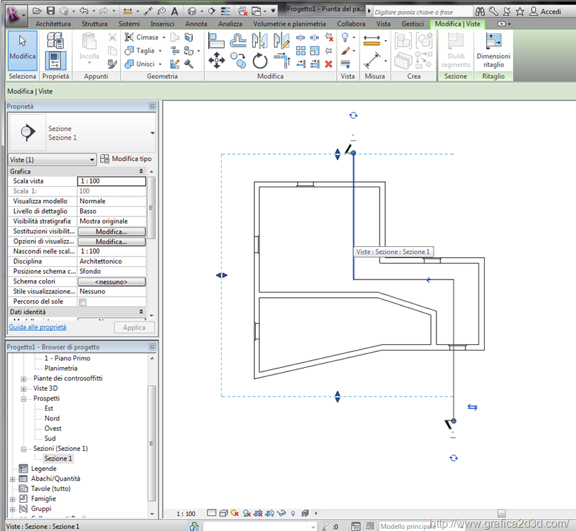Click Modifica button for Sostituzioni visibilità
This screenshot has height=531, width=576.
coord(111,232)
